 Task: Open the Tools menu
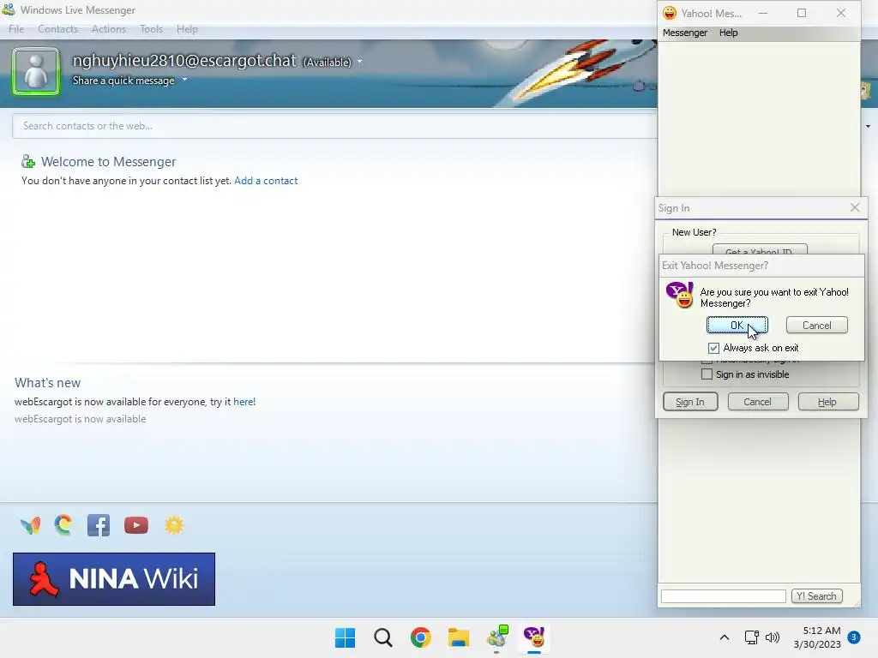click(x=151, y=29)
